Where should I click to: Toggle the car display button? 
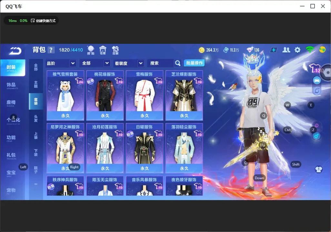tap(317, 80)
